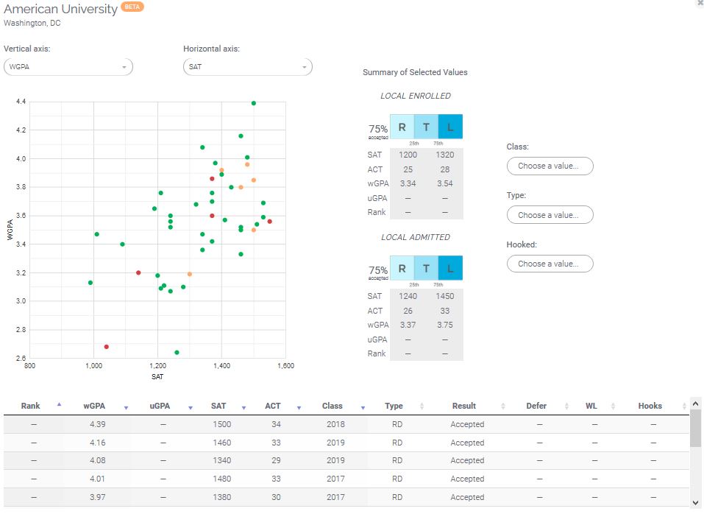The height and width of the screenshot is (514, 704).
Task: Click SAT cell "1500" in the table
Action: click(222, 424)
